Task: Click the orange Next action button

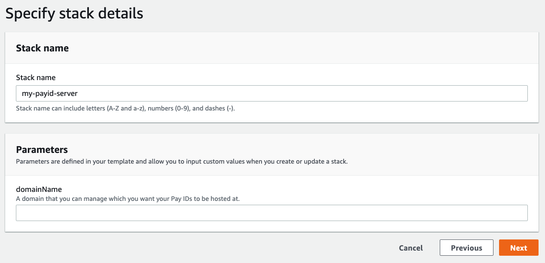Action: pyautogui.click(x=518, y=248)
